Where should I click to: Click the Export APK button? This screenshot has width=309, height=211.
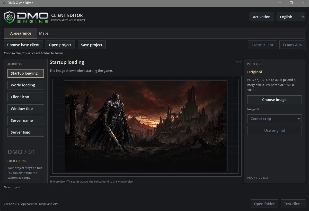pos(292,45)
